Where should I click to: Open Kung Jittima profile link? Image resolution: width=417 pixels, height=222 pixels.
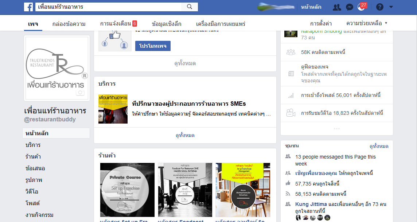(311, 204)
